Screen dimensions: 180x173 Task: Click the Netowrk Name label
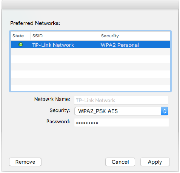(52, 99)
